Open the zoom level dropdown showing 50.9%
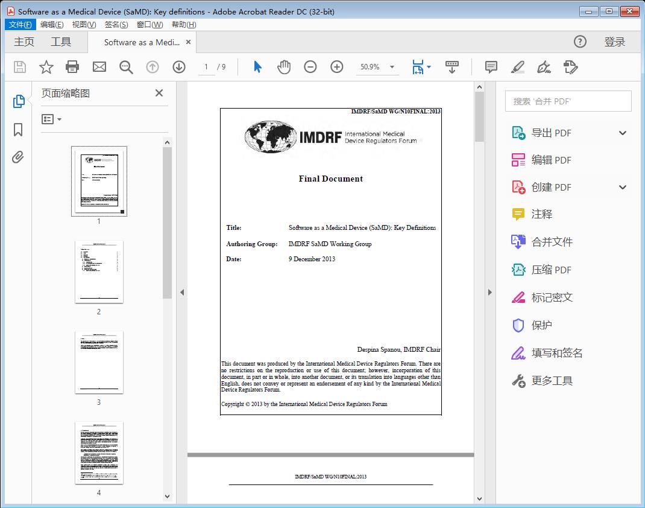The height and width of the screenshot is (508, 645). pyautogui.click(x=378, y=67)
